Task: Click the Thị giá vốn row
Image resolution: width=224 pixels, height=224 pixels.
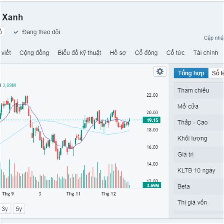Action: 192,202
